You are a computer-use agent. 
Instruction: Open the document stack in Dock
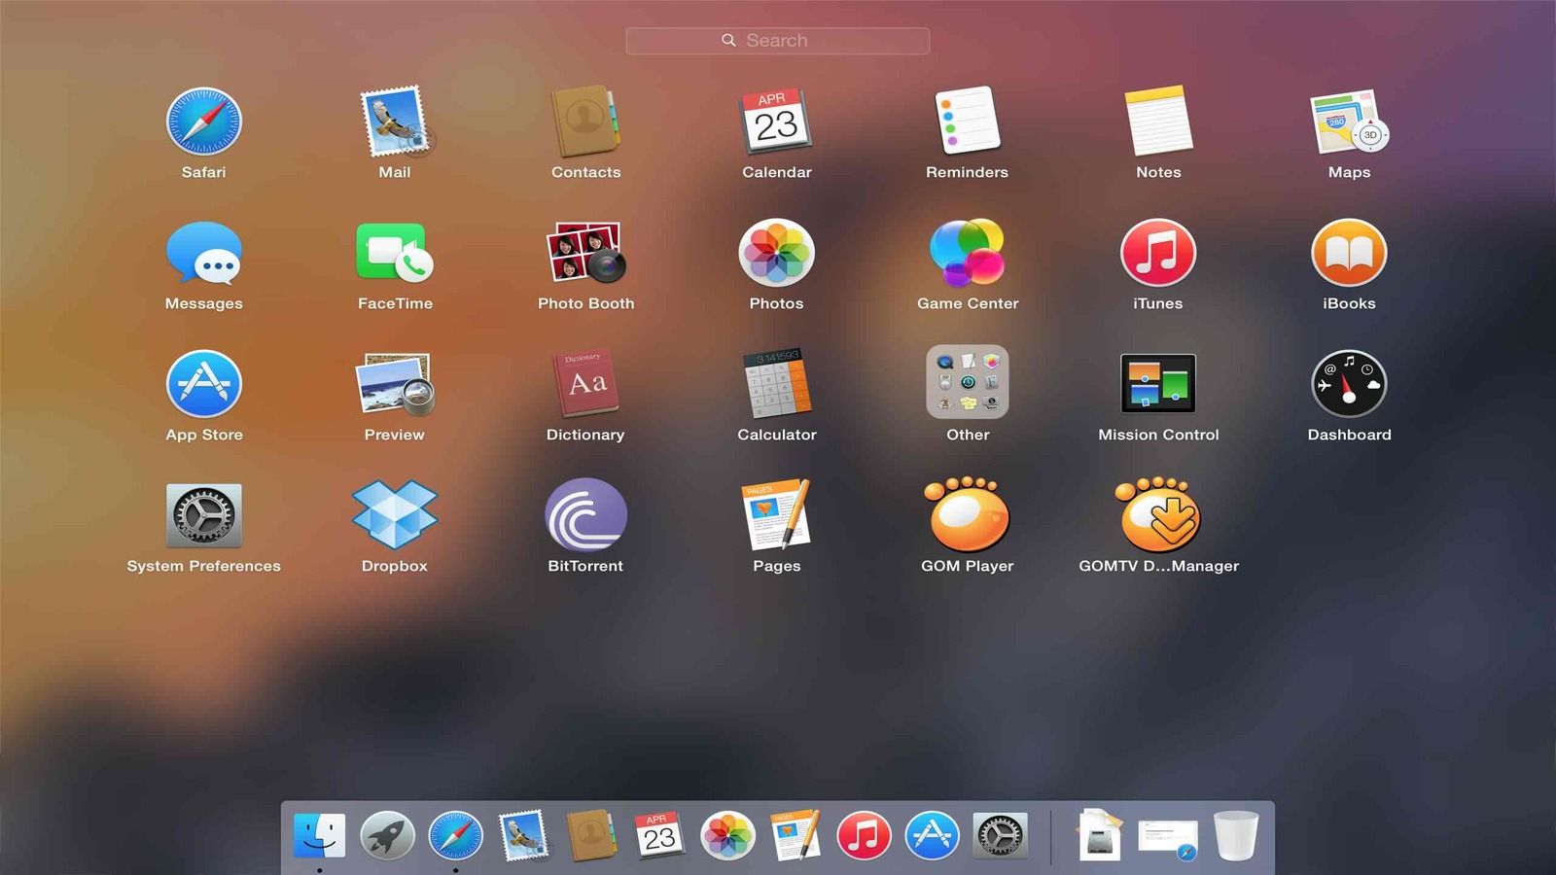click(1100, 835)
